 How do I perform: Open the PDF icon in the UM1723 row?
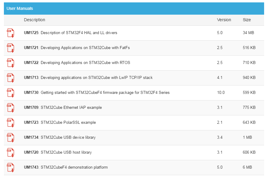tap(10, 123)
